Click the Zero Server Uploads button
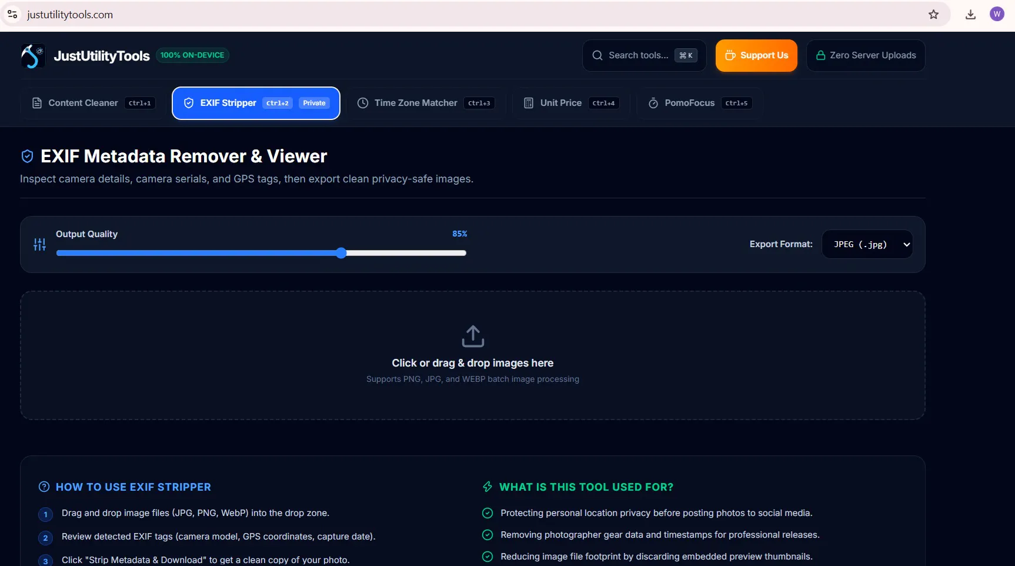This screenshot has width=1015, height=566. (866, 55)
